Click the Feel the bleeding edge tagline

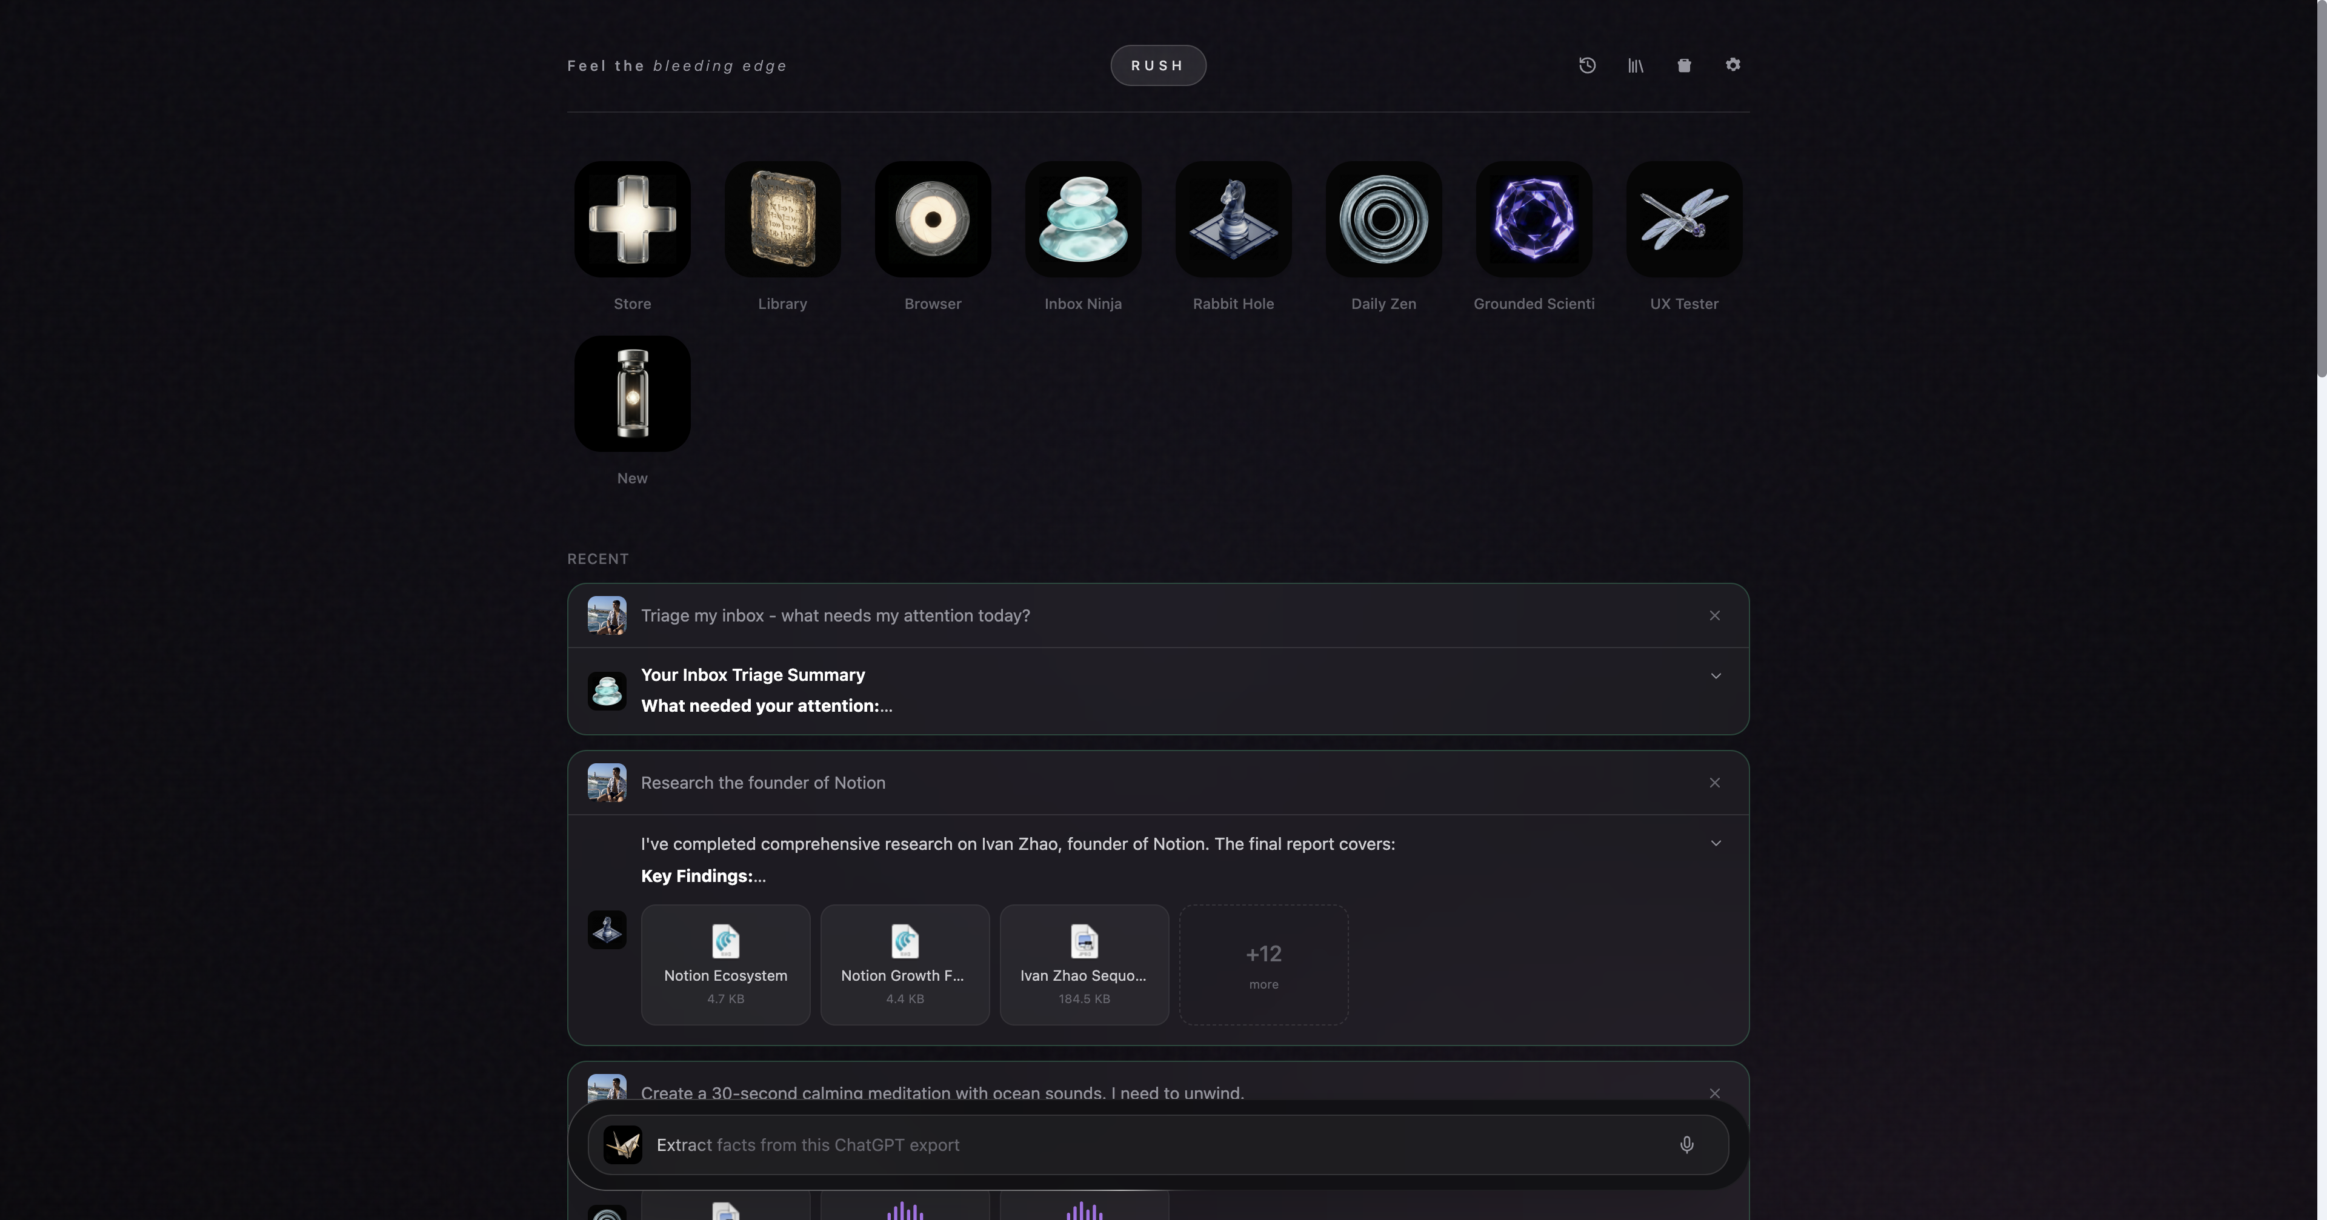677,66
